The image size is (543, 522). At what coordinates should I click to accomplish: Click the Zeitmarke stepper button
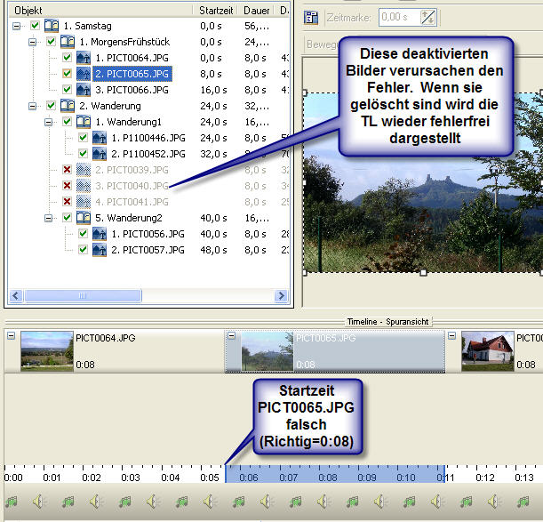(x=428, y=17)
